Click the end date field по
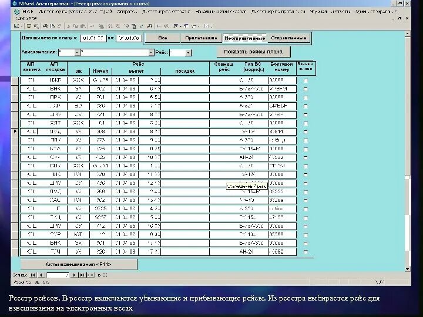 click(129, 38)
